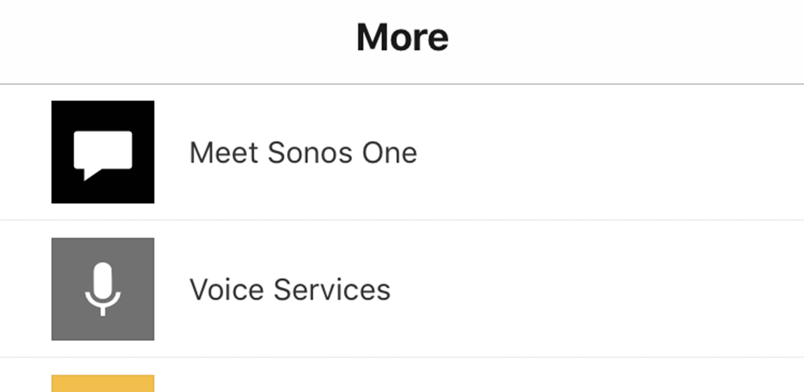Click the word "Voice" in the second row
Image resolution: width=804 pixels, height=392 pixels.
(226, 290)
